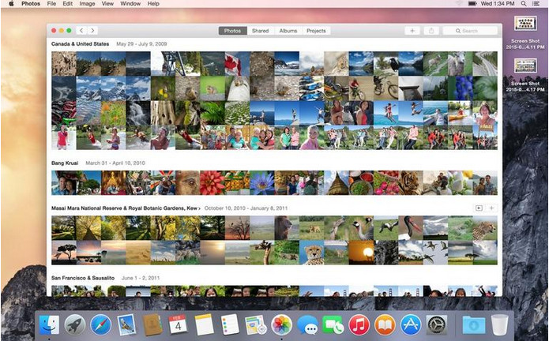Screen dimensions: 549x341
Task: Open iBooks in the Dock
Action: click(x=385, y=325)
